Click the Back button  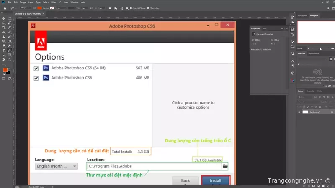[x=186, y=181]
